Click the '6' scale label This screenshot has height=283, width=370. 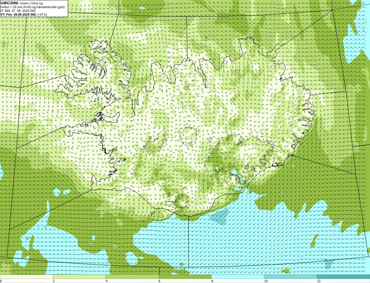[159, 281]
